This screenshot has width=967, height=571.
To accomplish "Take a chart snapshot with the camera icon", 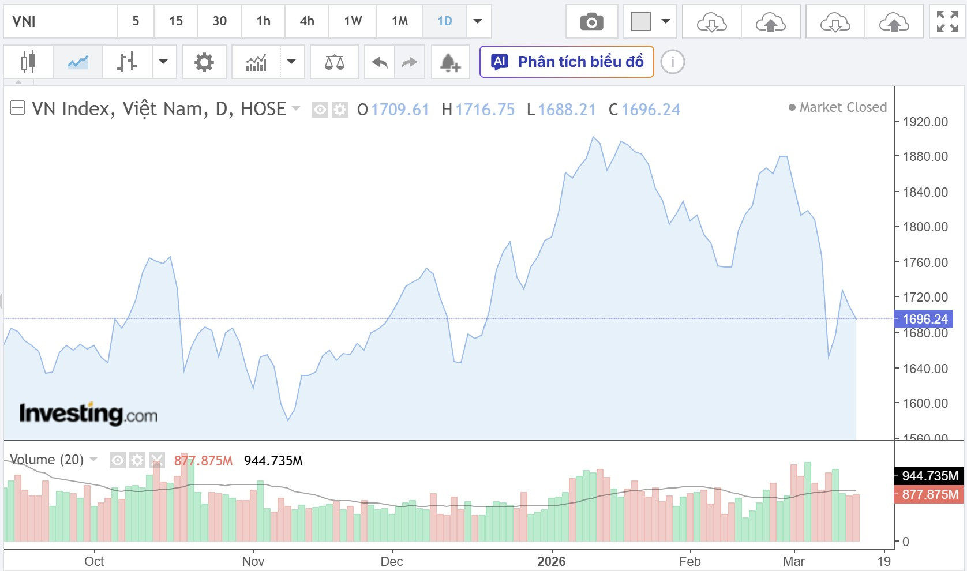I will [x=591, y=22].
